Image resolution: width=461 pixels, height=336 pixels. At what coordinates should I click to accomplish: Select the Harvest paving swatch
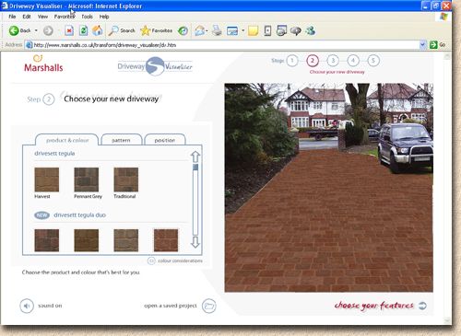(x=47, y=180)
